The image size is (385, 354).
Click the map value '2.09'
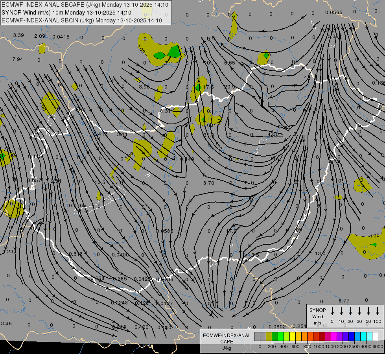(x=40, y=36)
